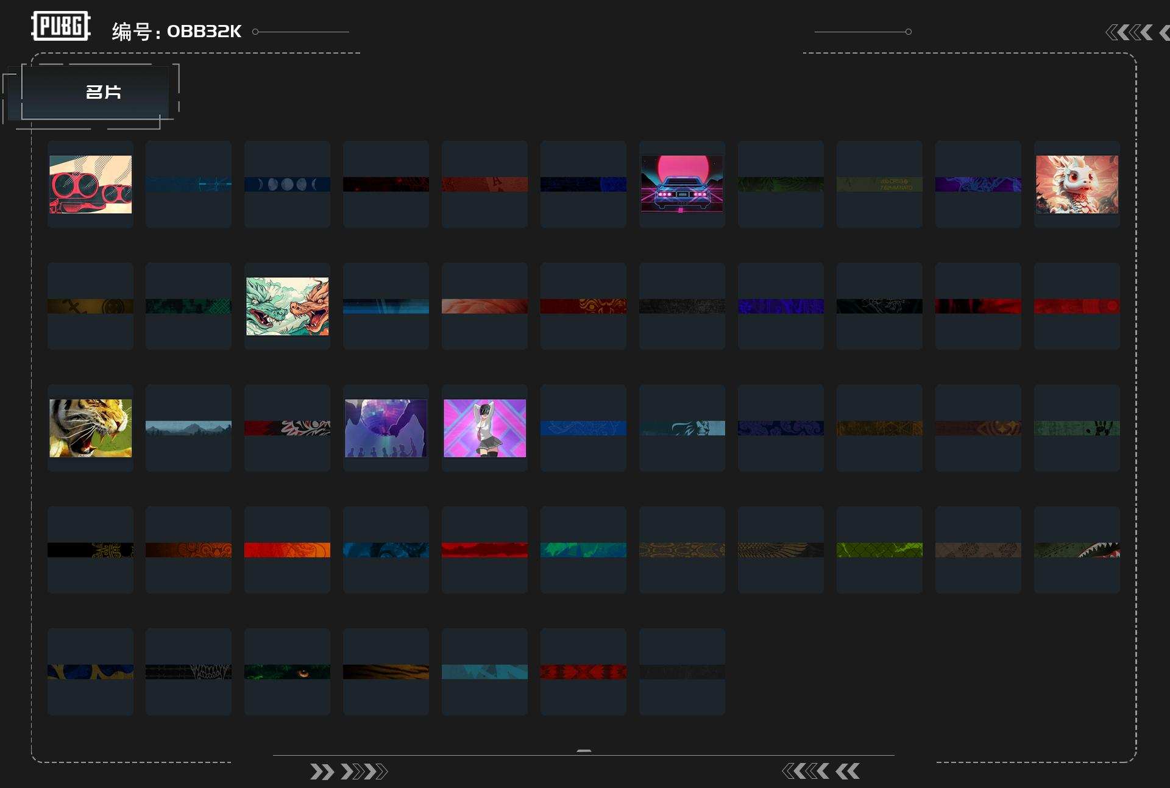Select the disco ball party card
This screenshot has height=788, width=1170.
tap(386, 428)
